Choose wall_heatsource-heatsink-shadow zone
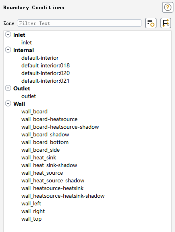 click(63, 196)
